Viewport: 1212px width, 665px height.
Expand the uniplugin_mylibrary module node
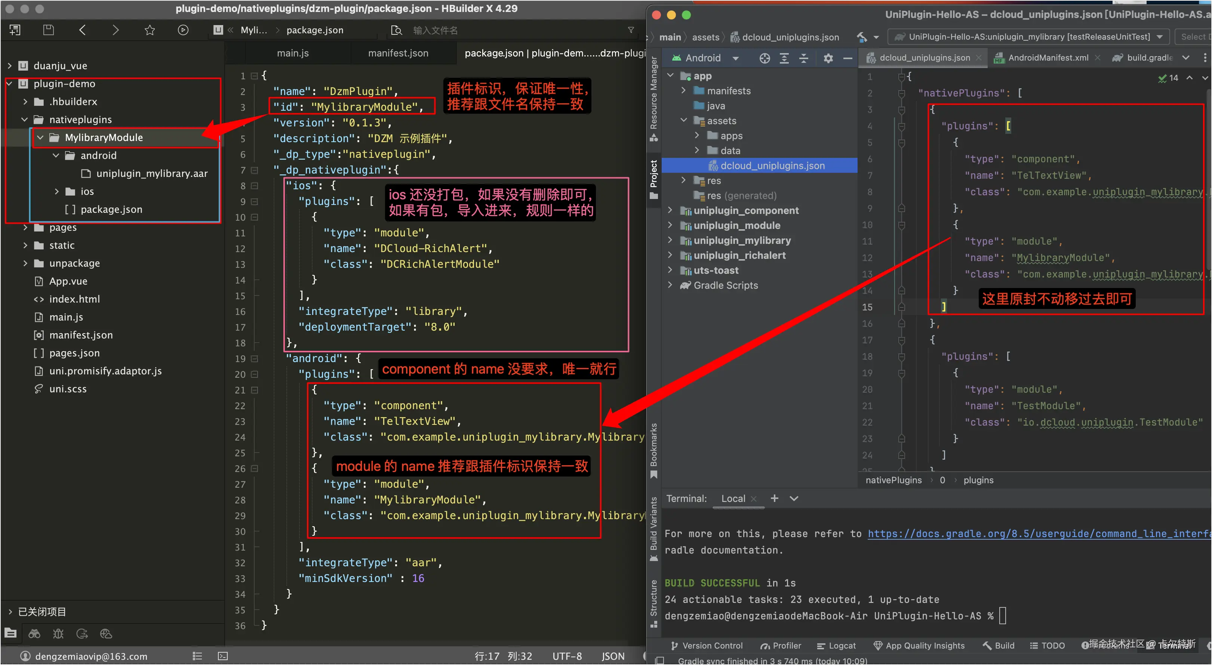click(x=670, y=240)
